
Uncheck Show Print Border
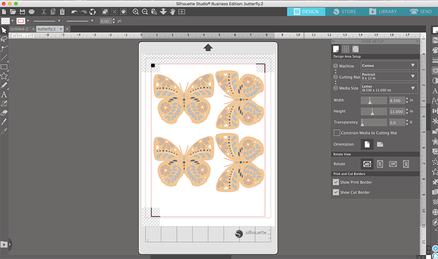[337, 182]
